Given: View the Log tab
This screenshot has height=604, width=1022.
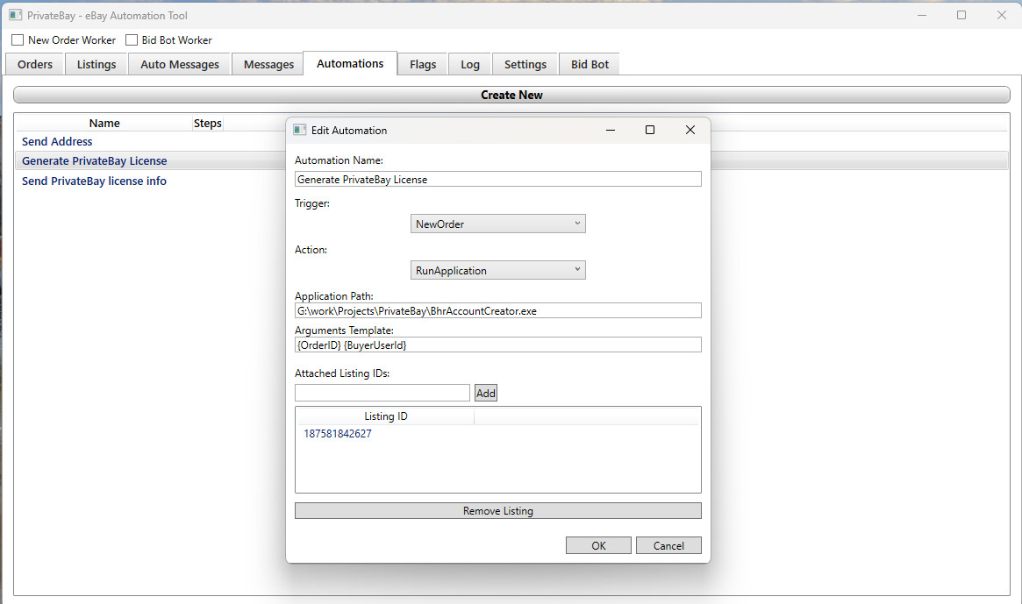Looking at the screenshot, I should [469, 63].
